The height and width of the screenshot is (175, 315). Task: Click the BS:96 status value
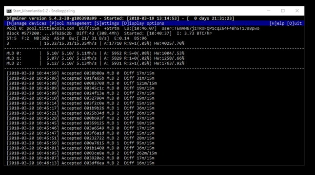coord(140,38)
